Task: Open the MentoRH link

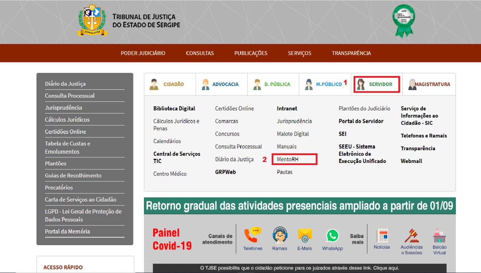Action: tap(287, 159)
